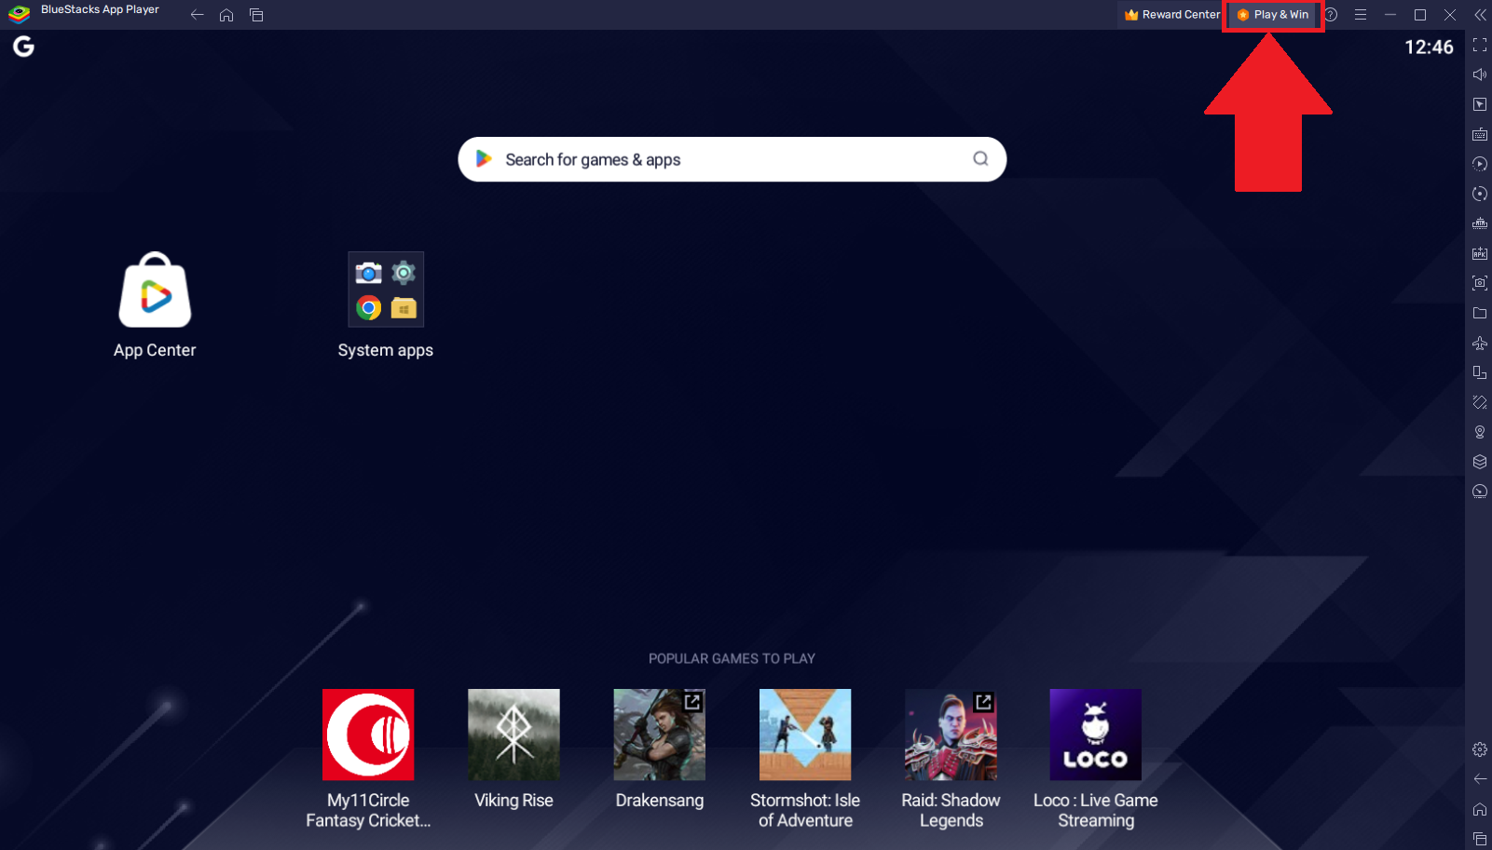
Task: Toggle the airplane mode icon
Action: click(x=1480, y=343)
